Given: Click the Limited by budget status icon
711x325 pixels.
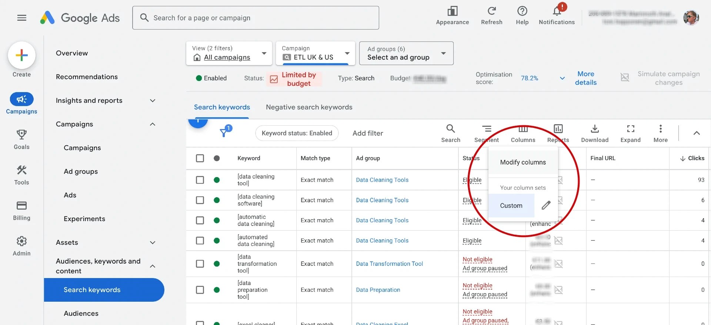Looking at the screenshot, I should click(274, 79).
